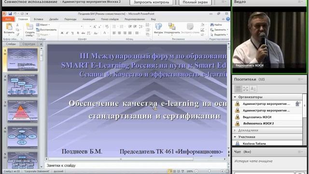This screenshot has width=309, height=174.
Task: Switch to the attendee grid view icon
Action: point(246,89)
